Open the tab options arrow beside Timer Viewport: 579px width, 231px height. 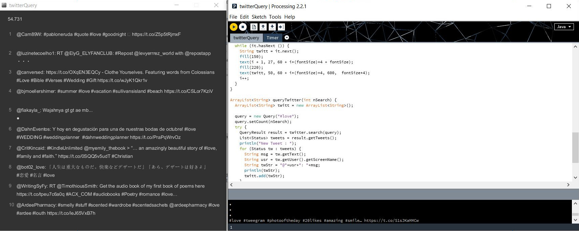pos(287,38)
